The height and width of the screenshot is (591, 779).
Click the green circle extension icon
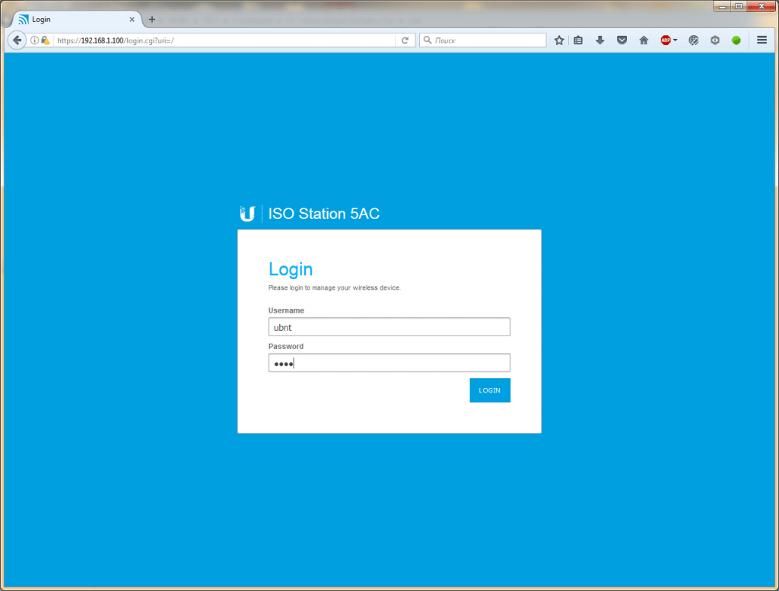coord(736,40)
